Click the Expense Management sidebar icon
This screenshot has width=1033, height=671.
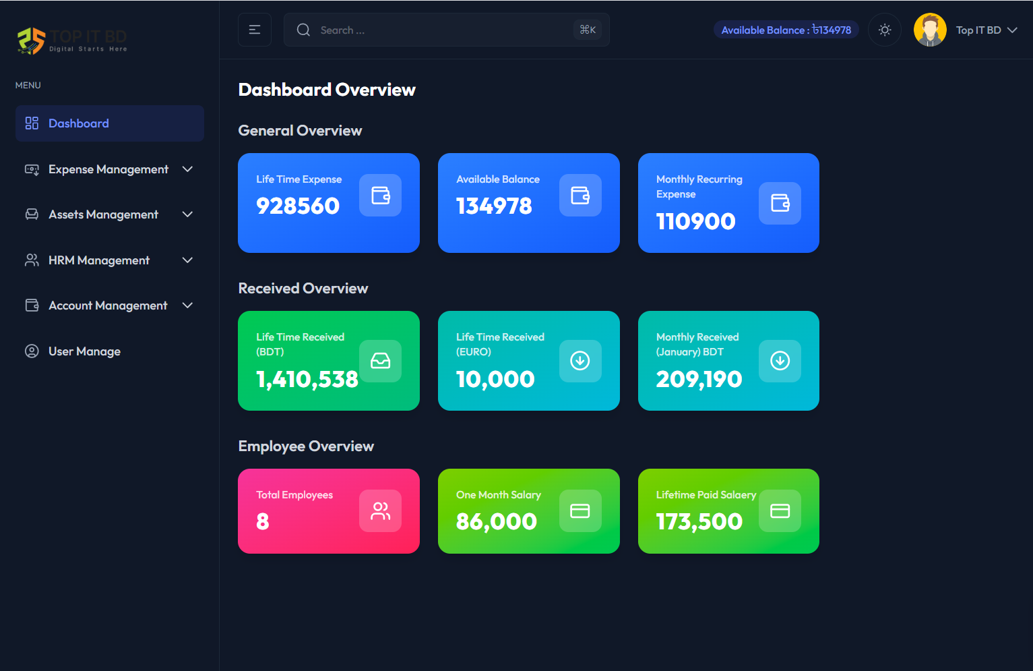coord(32,169)
